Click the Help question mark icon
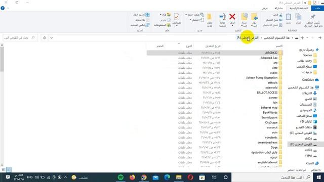The height and width of the screenshot is (182, 324). 3,8
